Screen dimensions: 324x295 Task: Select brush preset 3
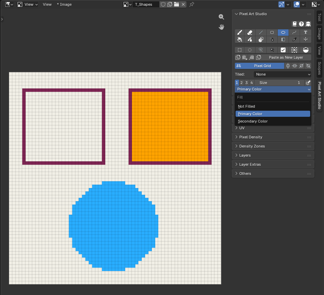(246, 83)
